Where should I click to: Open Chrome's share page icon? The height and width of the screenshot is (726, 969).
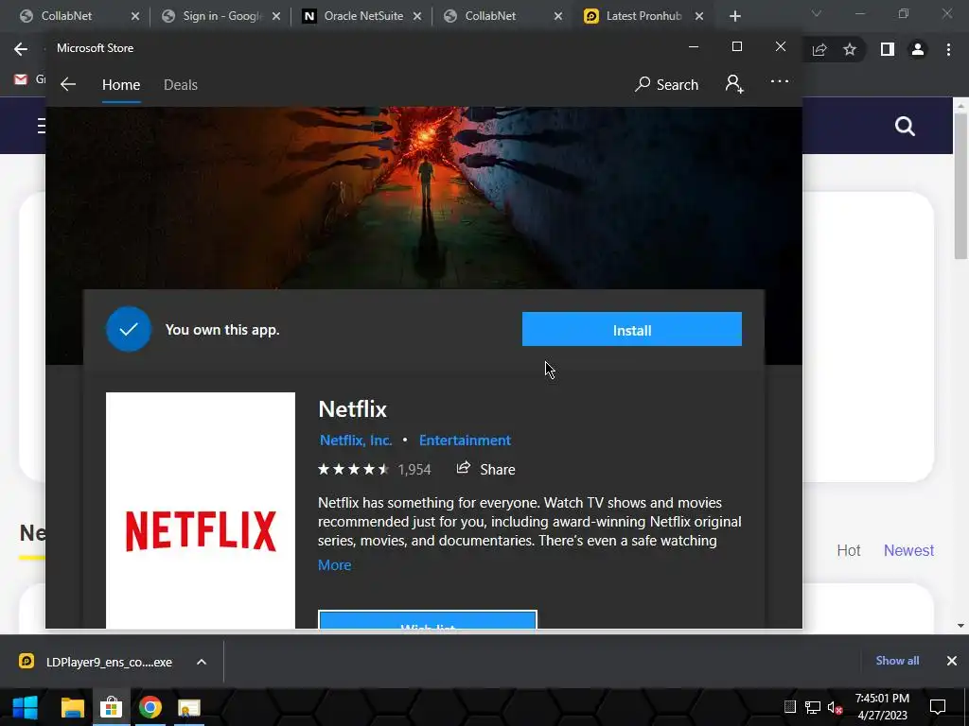pos(819,49)
